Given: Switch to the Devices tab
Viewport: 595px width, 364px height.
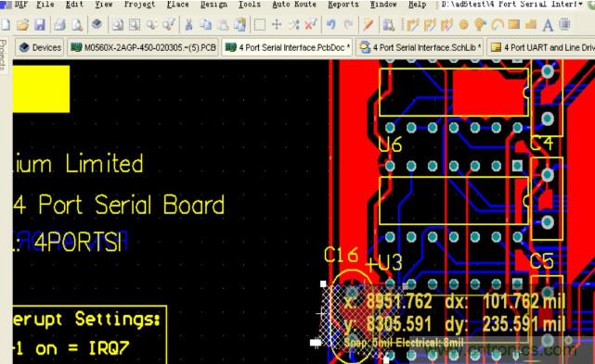Looking at the screenshot, I should click(40, 47).
